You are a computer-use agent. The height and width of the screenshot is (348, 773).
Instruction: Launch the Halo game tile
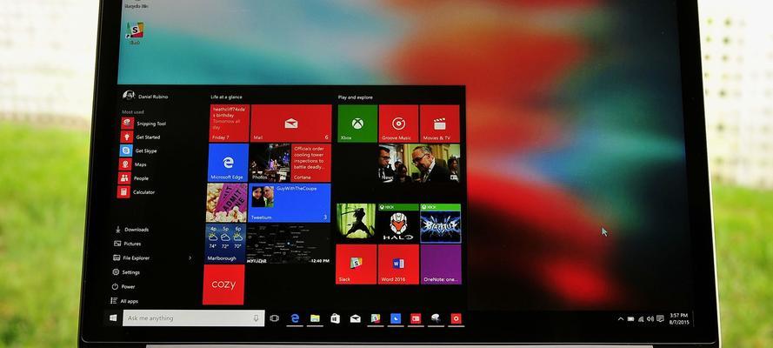click(x=398, y=223)
